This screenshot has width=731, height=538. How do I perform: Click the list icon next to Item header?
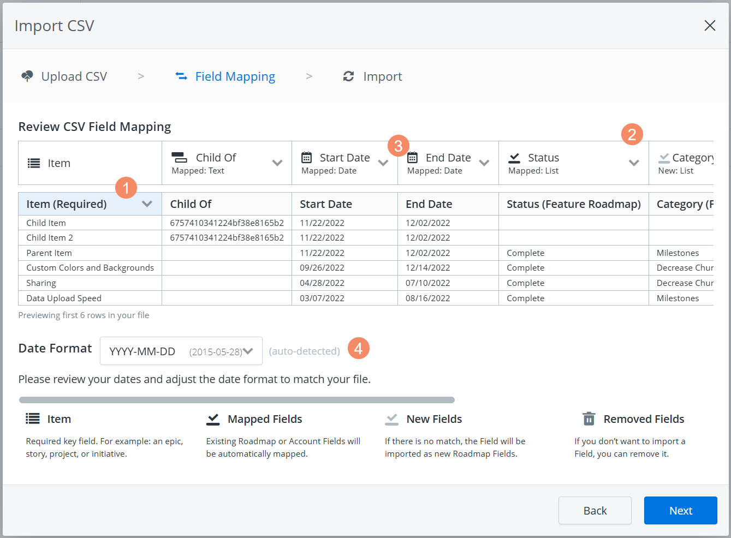[x=33, y=163]
